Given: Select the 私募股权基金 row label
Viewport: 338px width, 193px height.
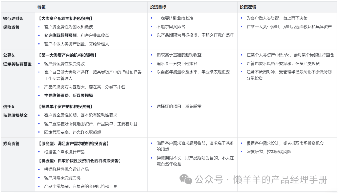Looking at the screenshot, I should (15, 115).
